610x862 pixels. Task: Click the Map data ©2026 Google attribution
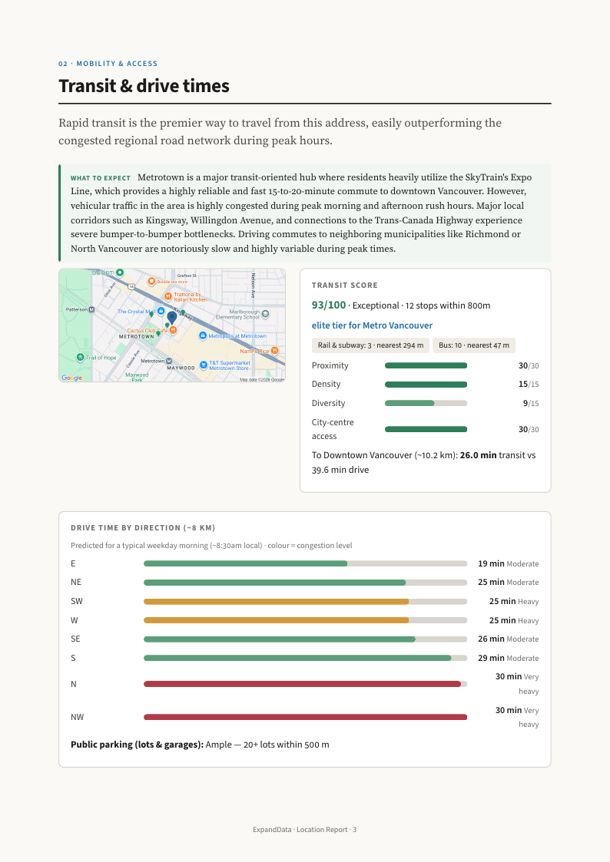tap(262, 379)
